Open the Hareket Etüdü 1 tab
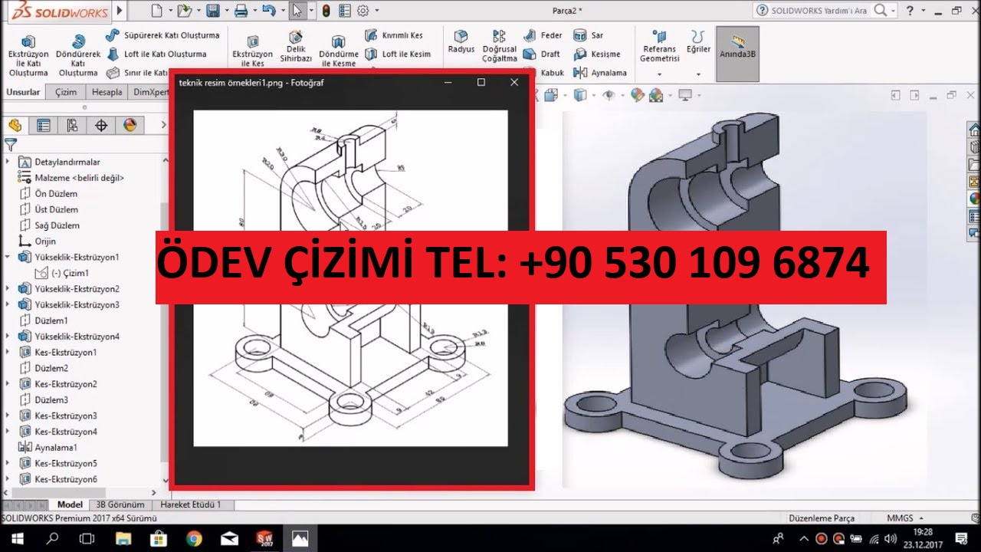 (x=190, y=504)
